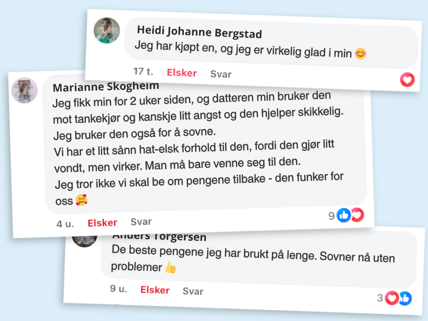
Task: Click the 9 u. timestamp on Anders' comment
Action: tap(119, 289)
